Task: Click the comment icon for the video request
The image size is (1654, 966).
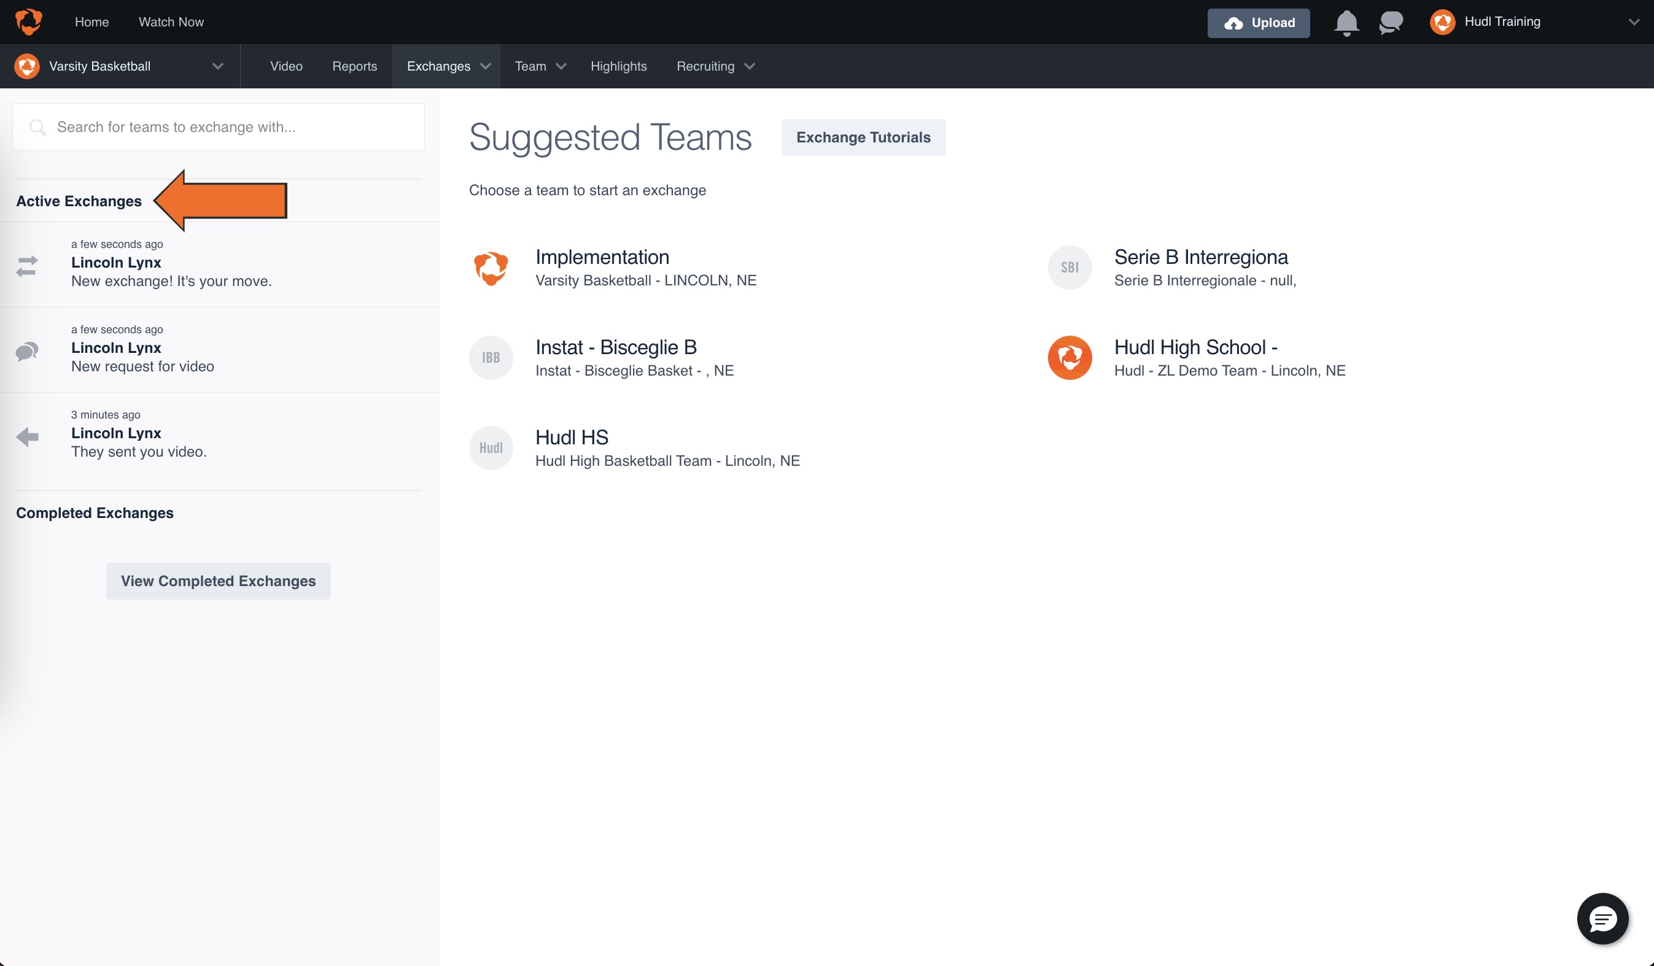Action: 28,351
